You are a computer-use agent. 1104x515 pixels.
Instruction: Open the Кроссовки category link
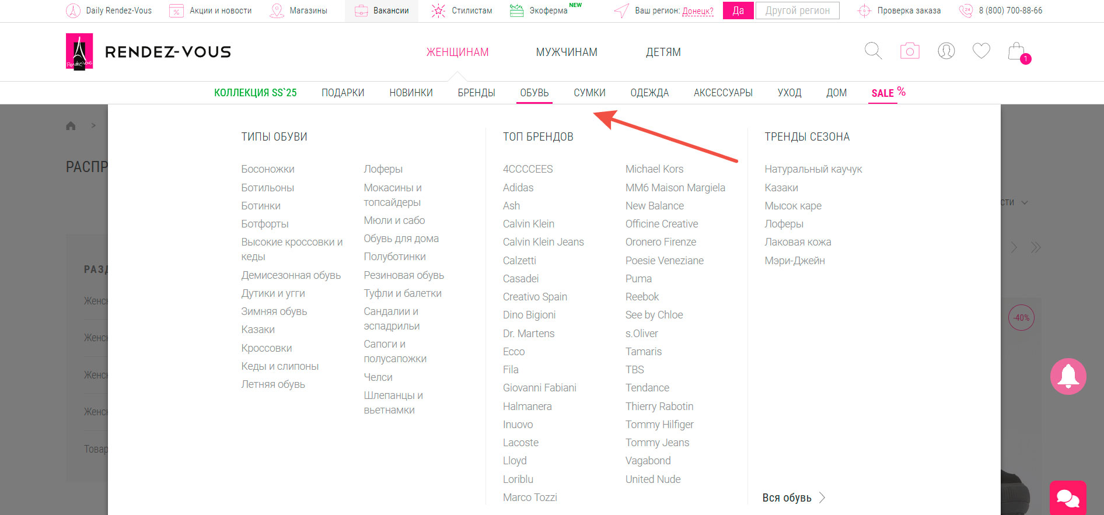[x=267, y=348]
